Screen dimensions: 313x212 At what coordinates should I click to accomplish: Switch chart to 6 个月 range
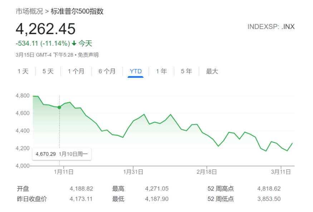pos(107,71)
